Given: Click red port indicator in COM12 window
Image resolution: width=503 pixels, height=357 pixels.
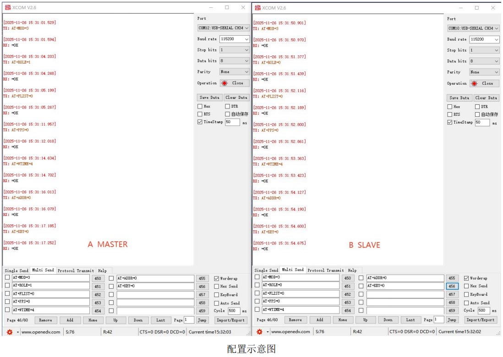Looking at the screenshot, I should pyautogui.click(x=224, y=83).
